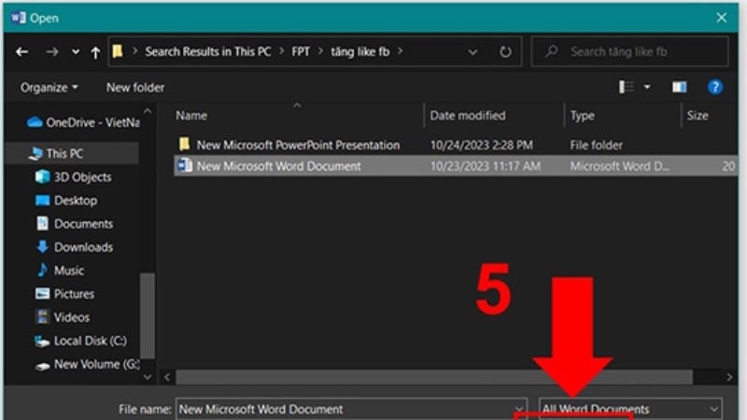Click date '10/24/2023 2:28 PM'
This screenshot has height=420, width=747.
tap(482, 146)
